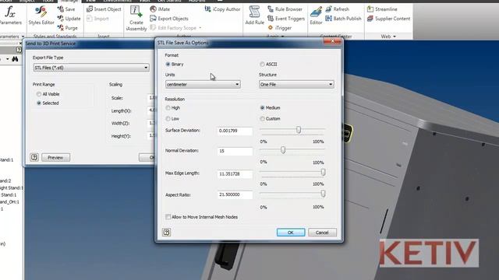Open Event Triggers
This screenshot has width=499, height=280.
[x=286, y=19]
